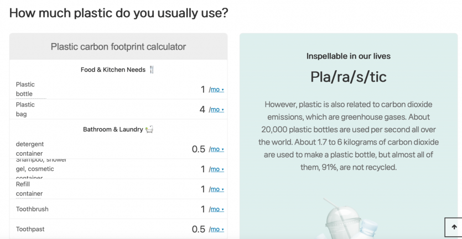Click the Plastic carbon footprint calculator header
The image size is (462, 239).
(118, 47)
